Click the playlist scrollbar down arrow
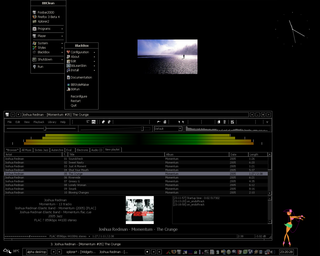The width and height of the screenshot is (320, 256). 270,193
